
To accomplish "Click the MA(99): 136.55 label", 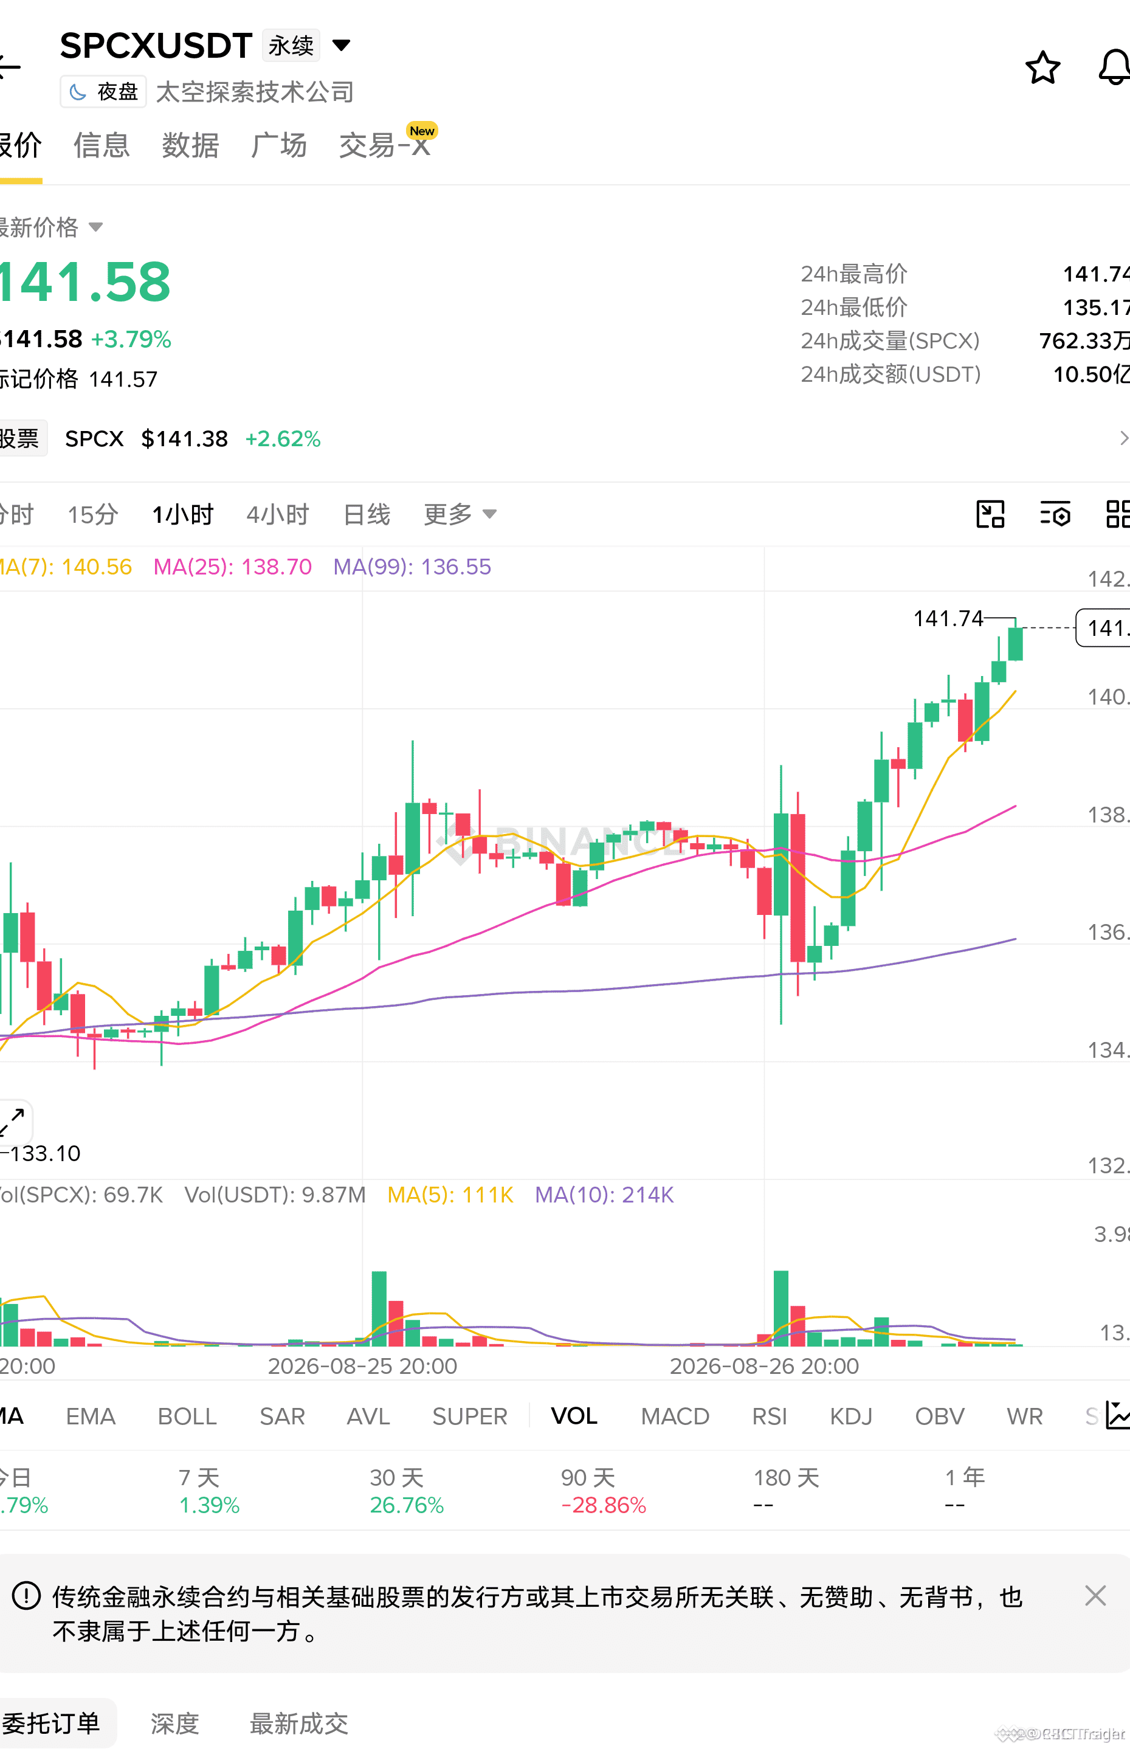I will 412,567.
